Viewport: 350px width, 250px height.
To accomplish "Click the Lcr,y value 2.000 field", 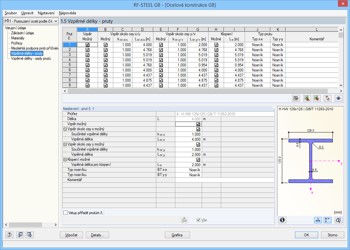I will [188, 155].
